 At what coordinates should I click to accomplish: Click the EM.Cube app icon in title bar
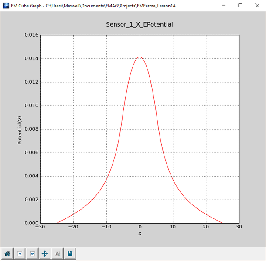[x=6, y=6]
